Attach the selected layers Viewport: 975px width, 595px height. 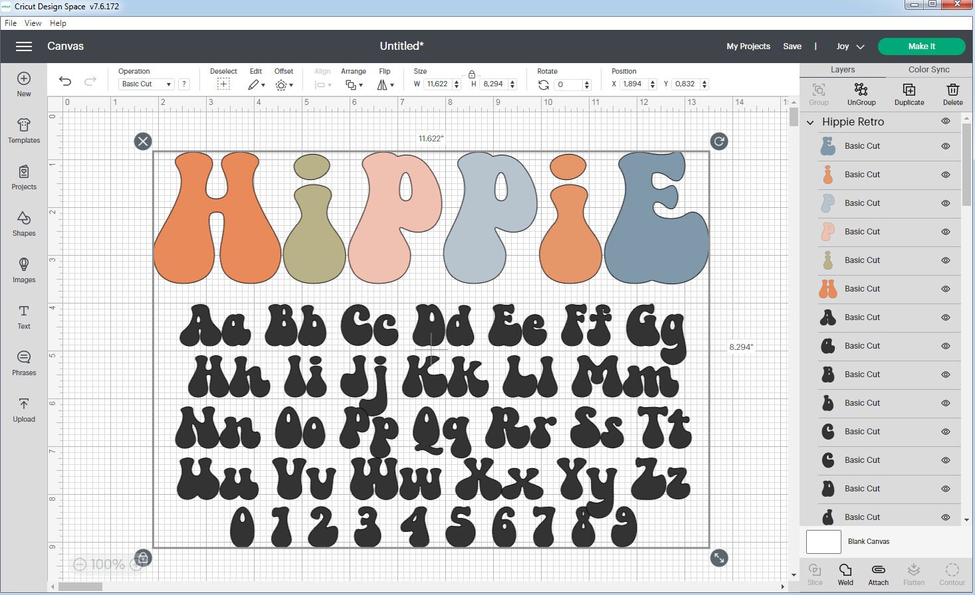pos(878,572)
